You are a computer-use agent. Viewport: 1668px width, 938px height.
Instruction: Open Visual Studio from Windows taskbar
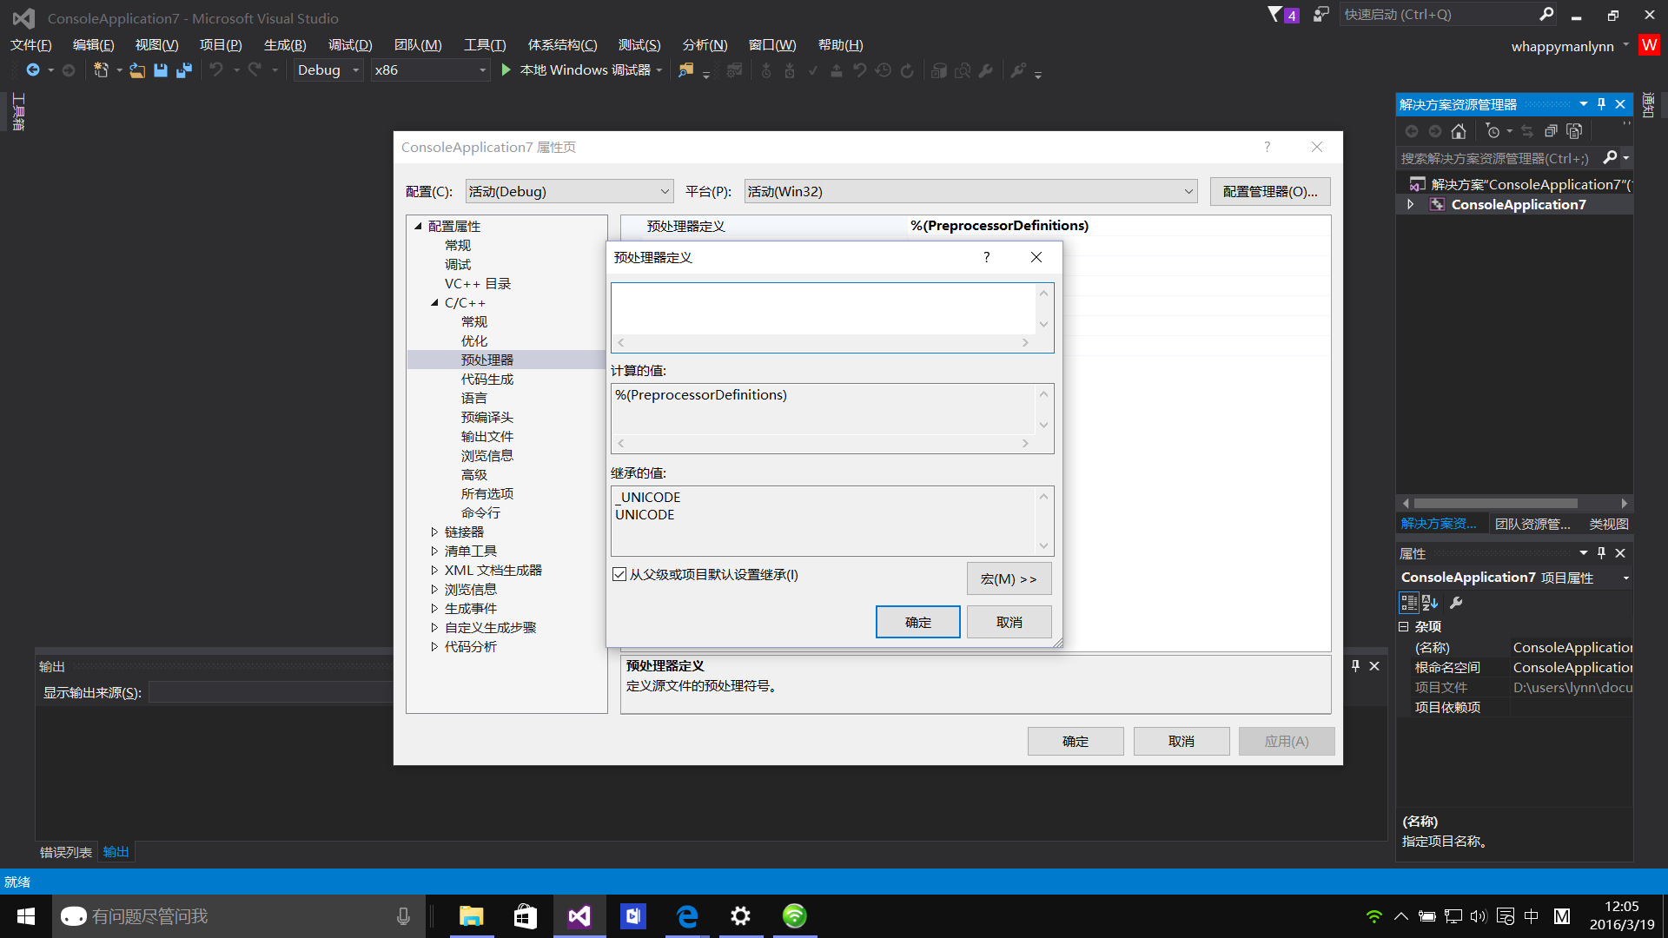pyautogui.click(x=579, y=916)
